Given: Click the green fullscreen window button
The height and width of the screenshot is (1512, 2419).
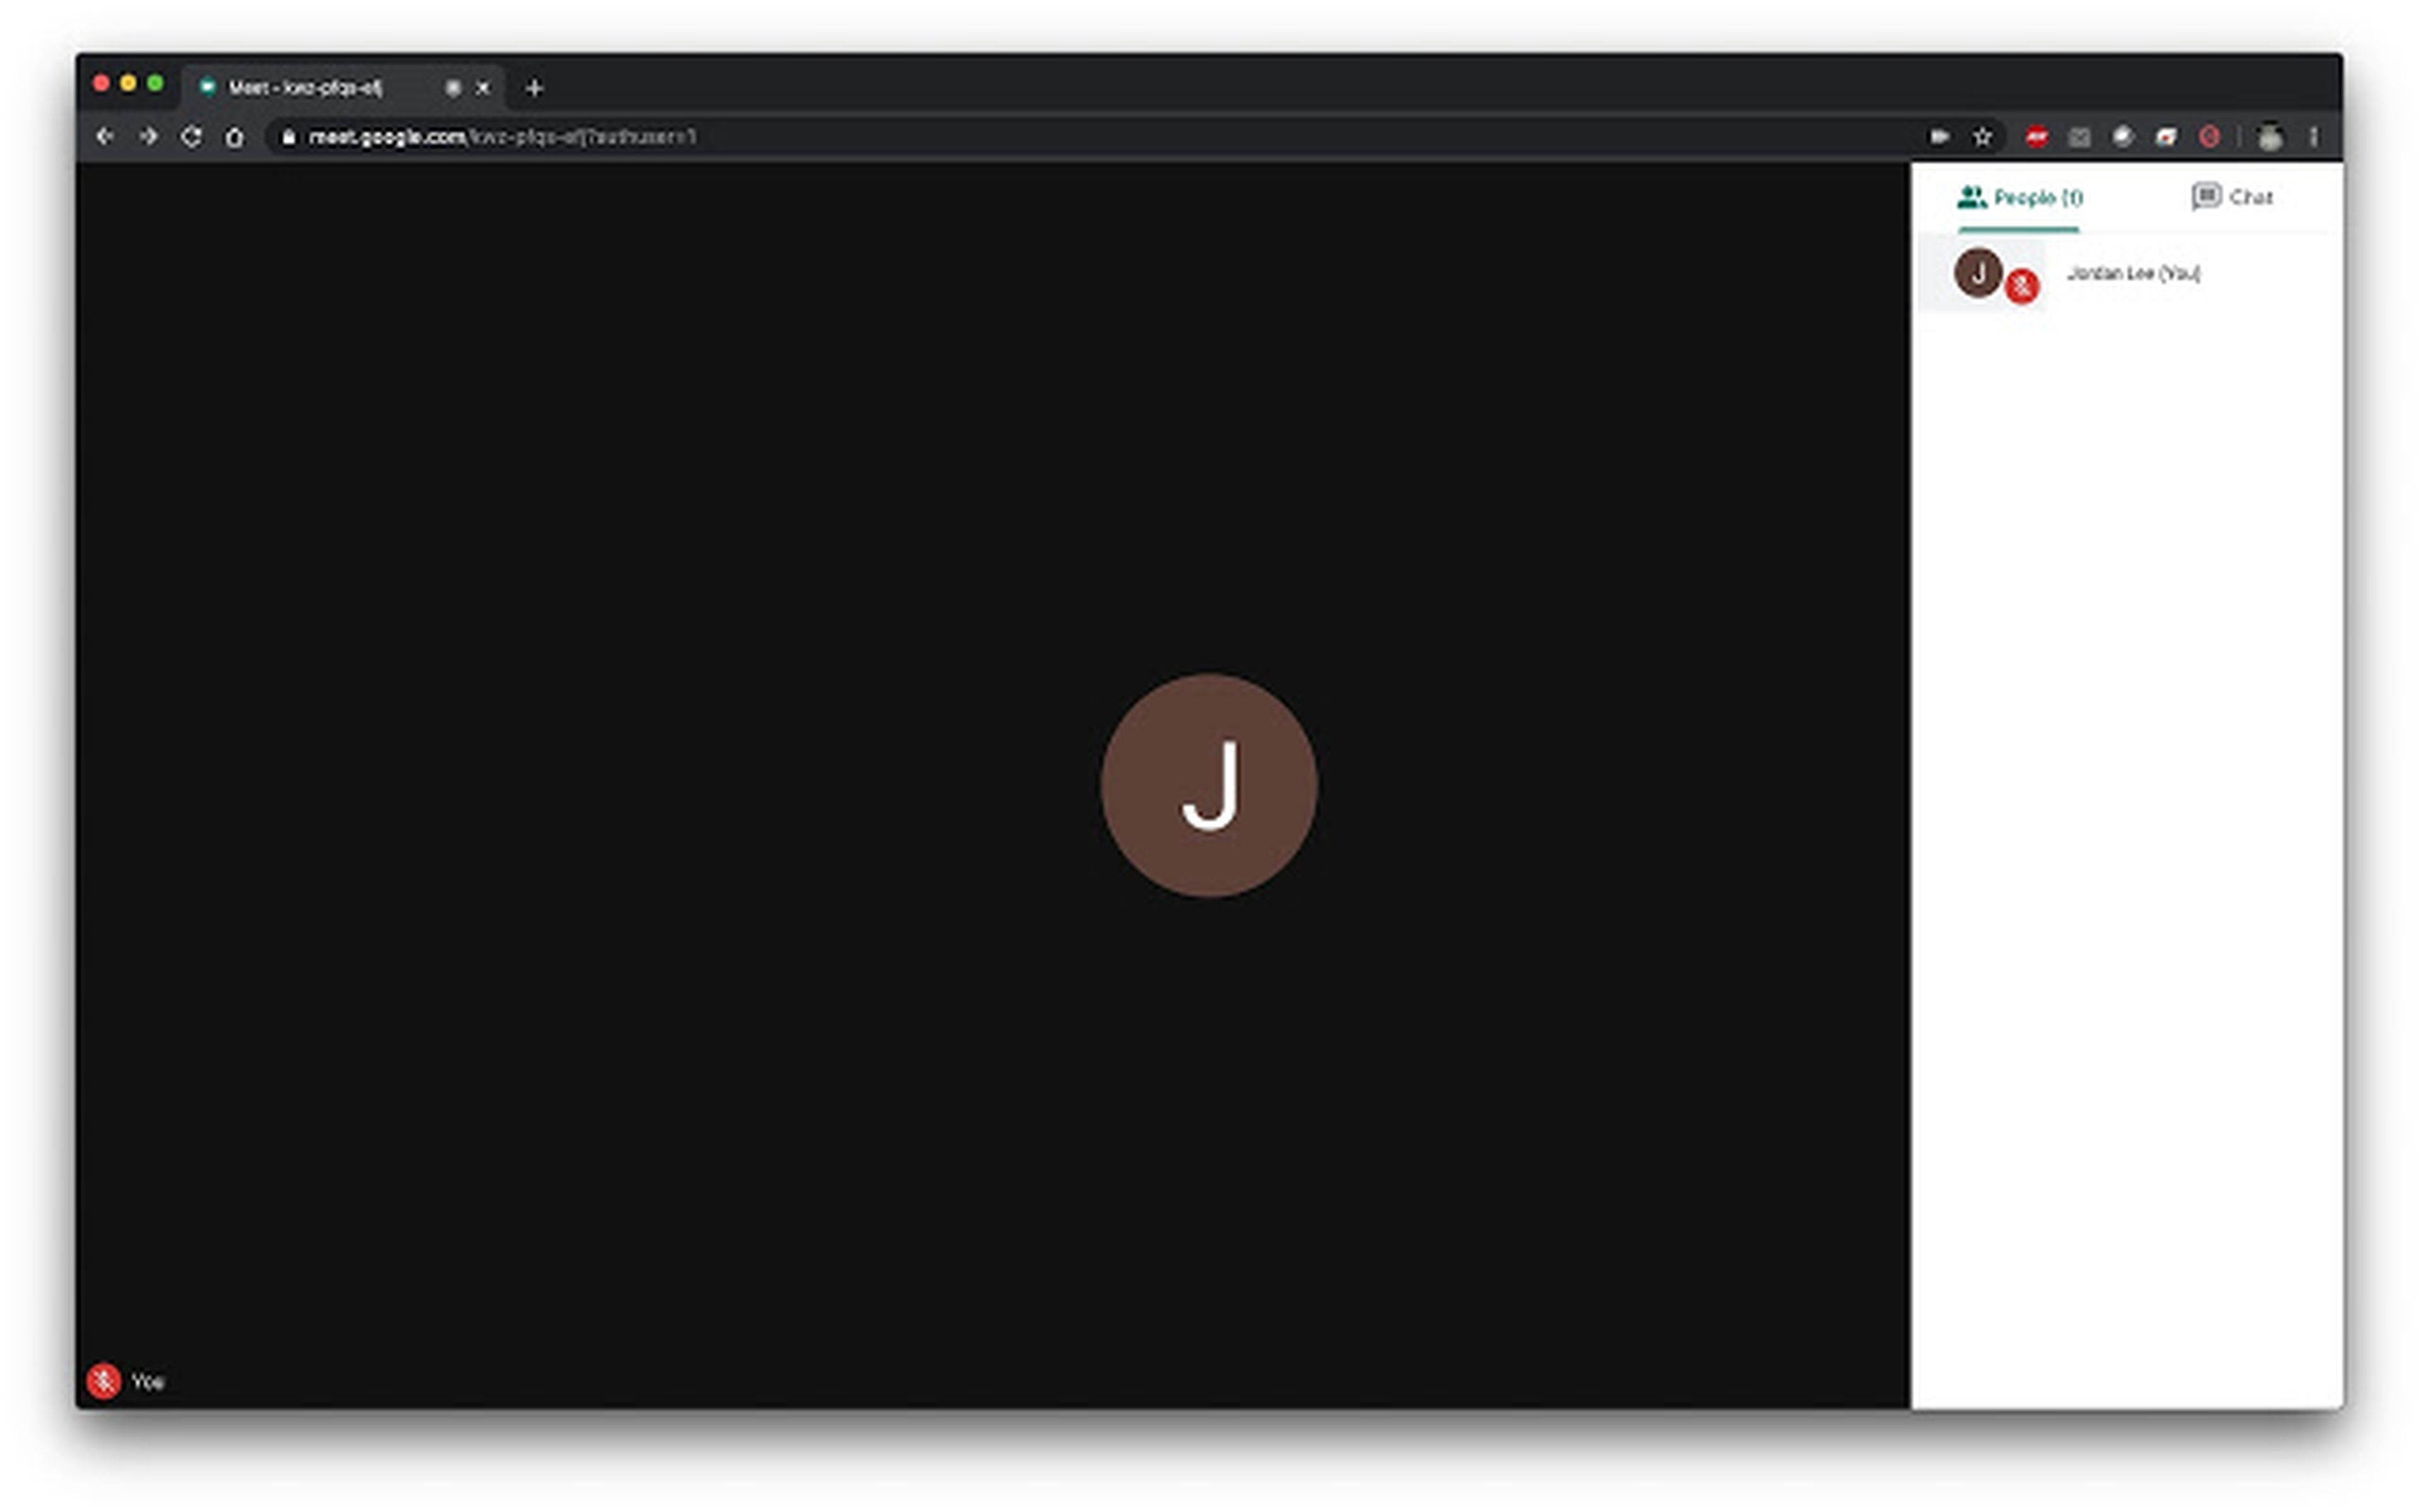Looking at the screenshot, I should [x=155, y=83].
